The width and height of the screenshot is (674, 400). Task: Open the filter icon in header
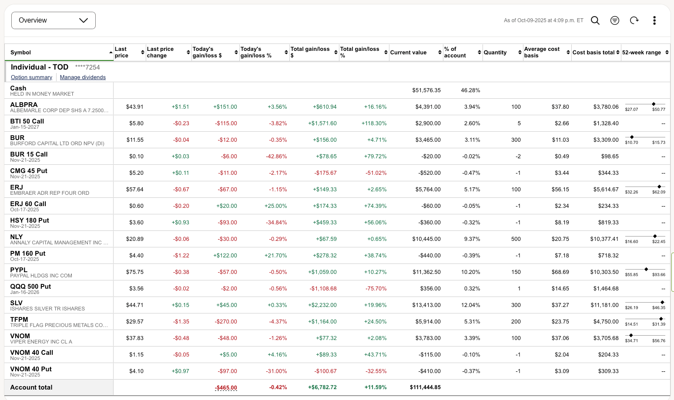click(614, 20)
